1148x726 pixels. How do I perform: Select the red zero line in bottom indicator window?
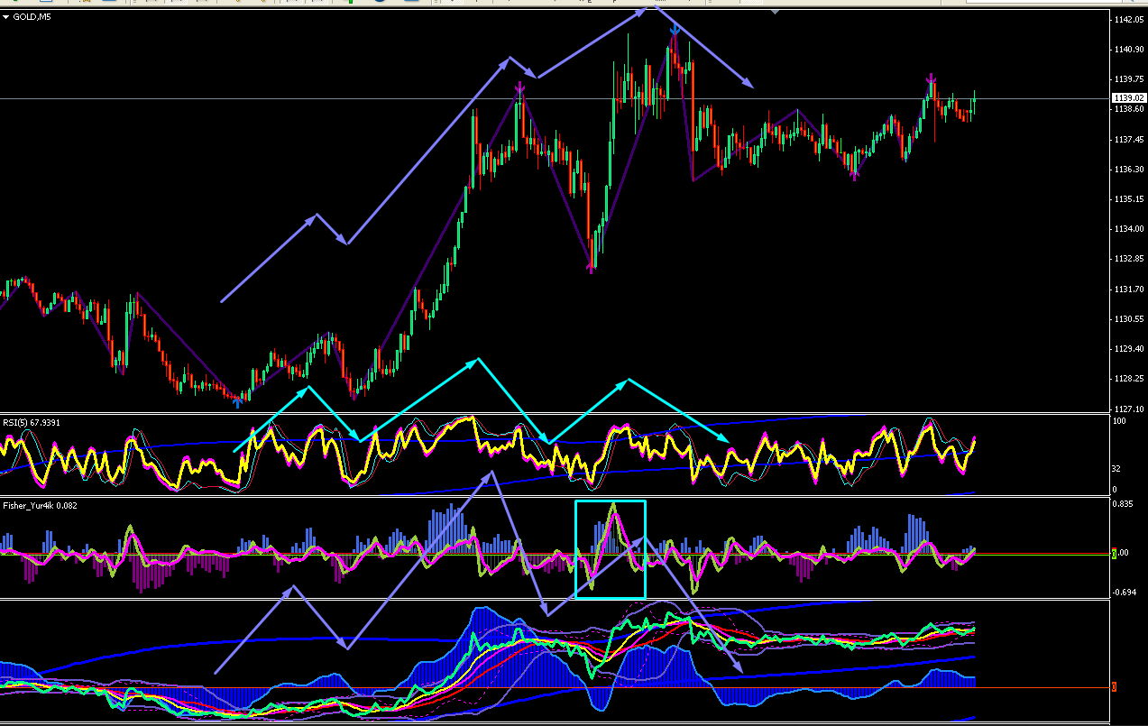tap(555, 688)
